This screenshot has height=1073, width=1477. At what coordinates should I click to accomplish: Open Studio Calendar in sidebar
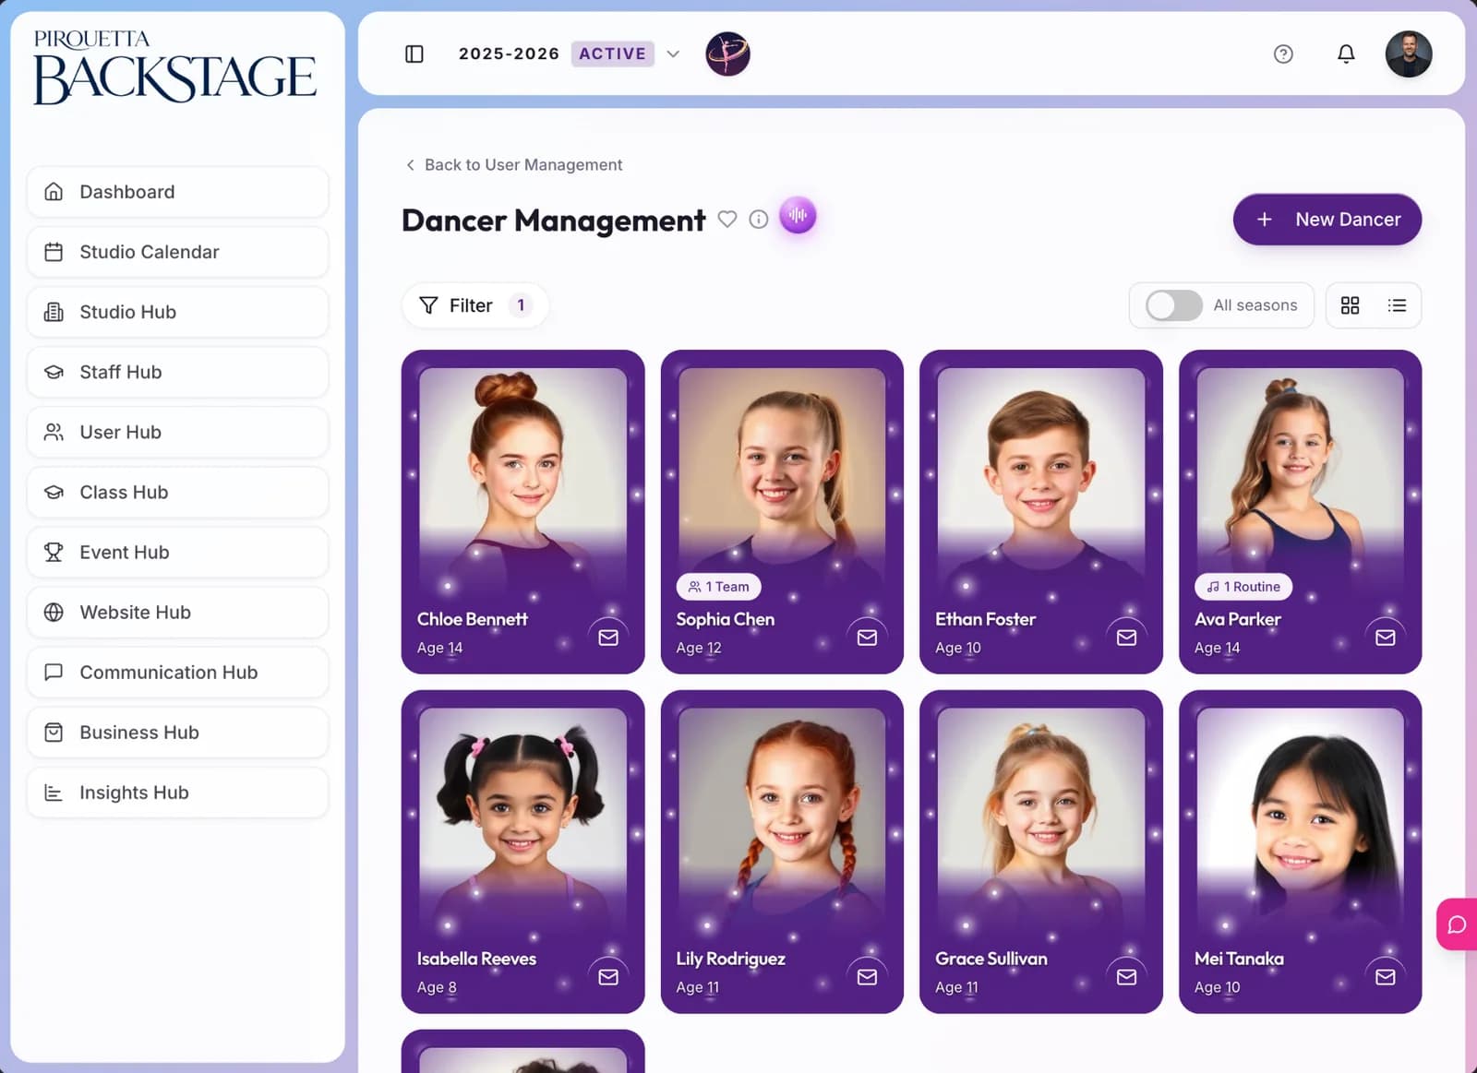[x=177, y=252]
